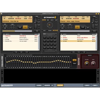
Task: Add directory to right playlist
Action: tap(78, 52)
